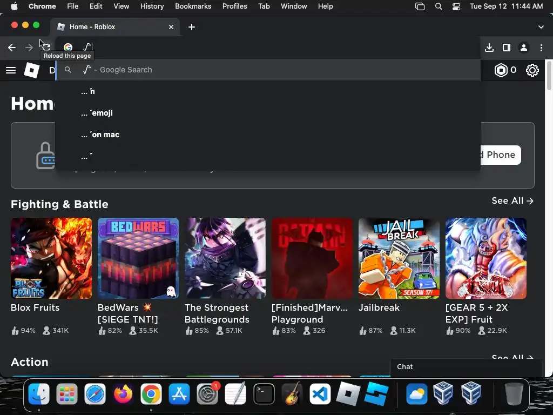Open System Settings from the Dock
The image size is (553, 415).
coord(207,393)
